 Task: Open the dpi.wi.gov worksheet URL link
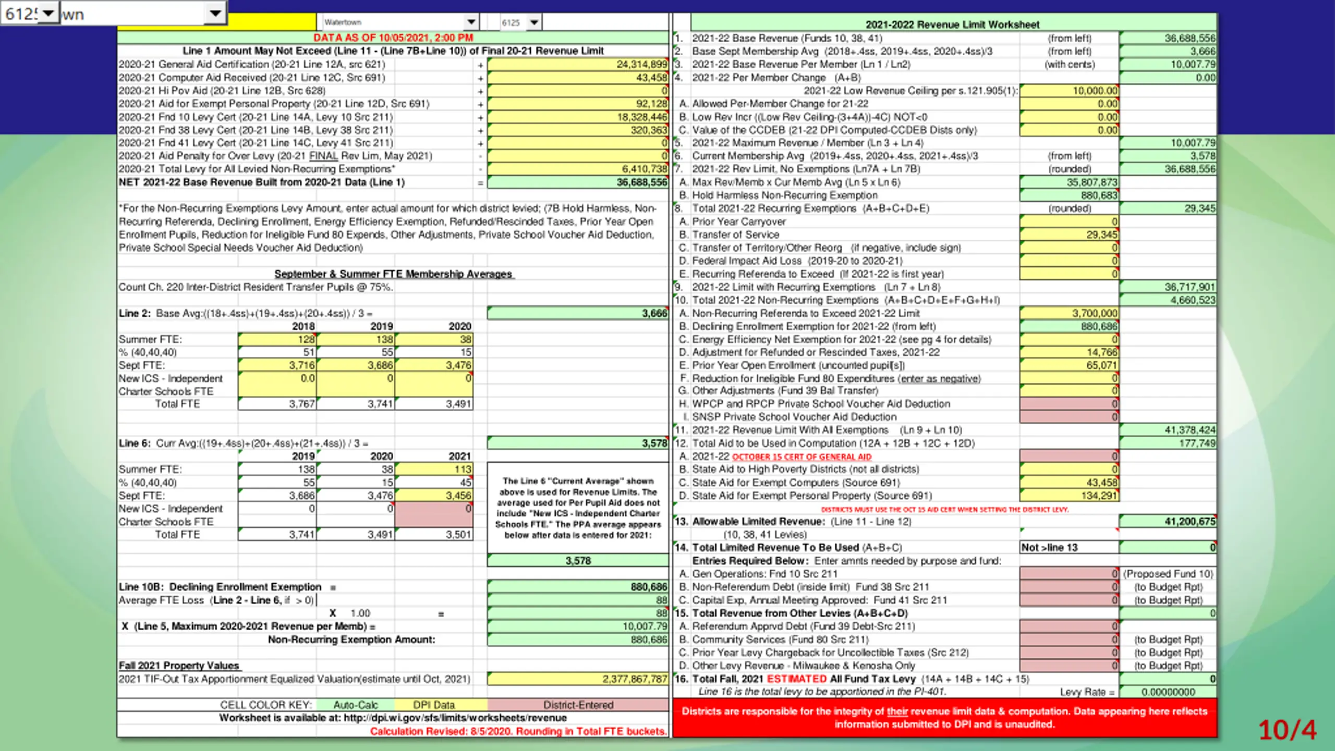point(455,718)
